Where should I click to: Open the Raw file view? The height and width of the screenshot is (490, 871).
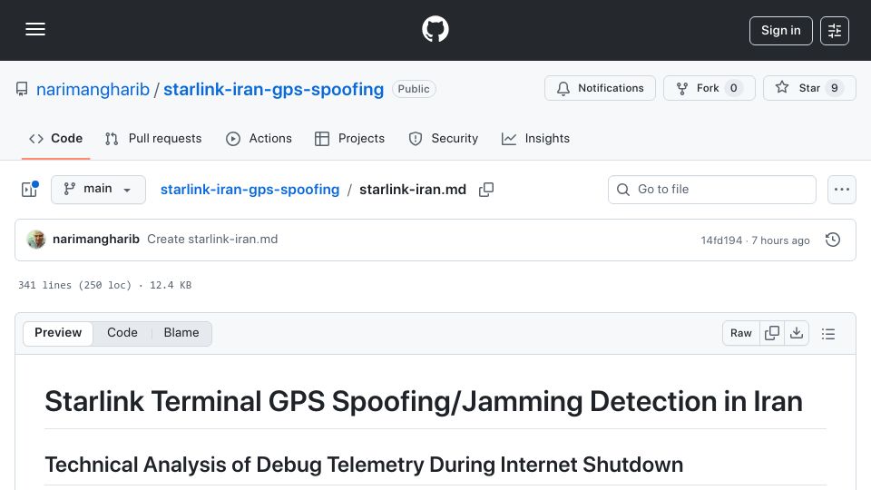point(741,333)
